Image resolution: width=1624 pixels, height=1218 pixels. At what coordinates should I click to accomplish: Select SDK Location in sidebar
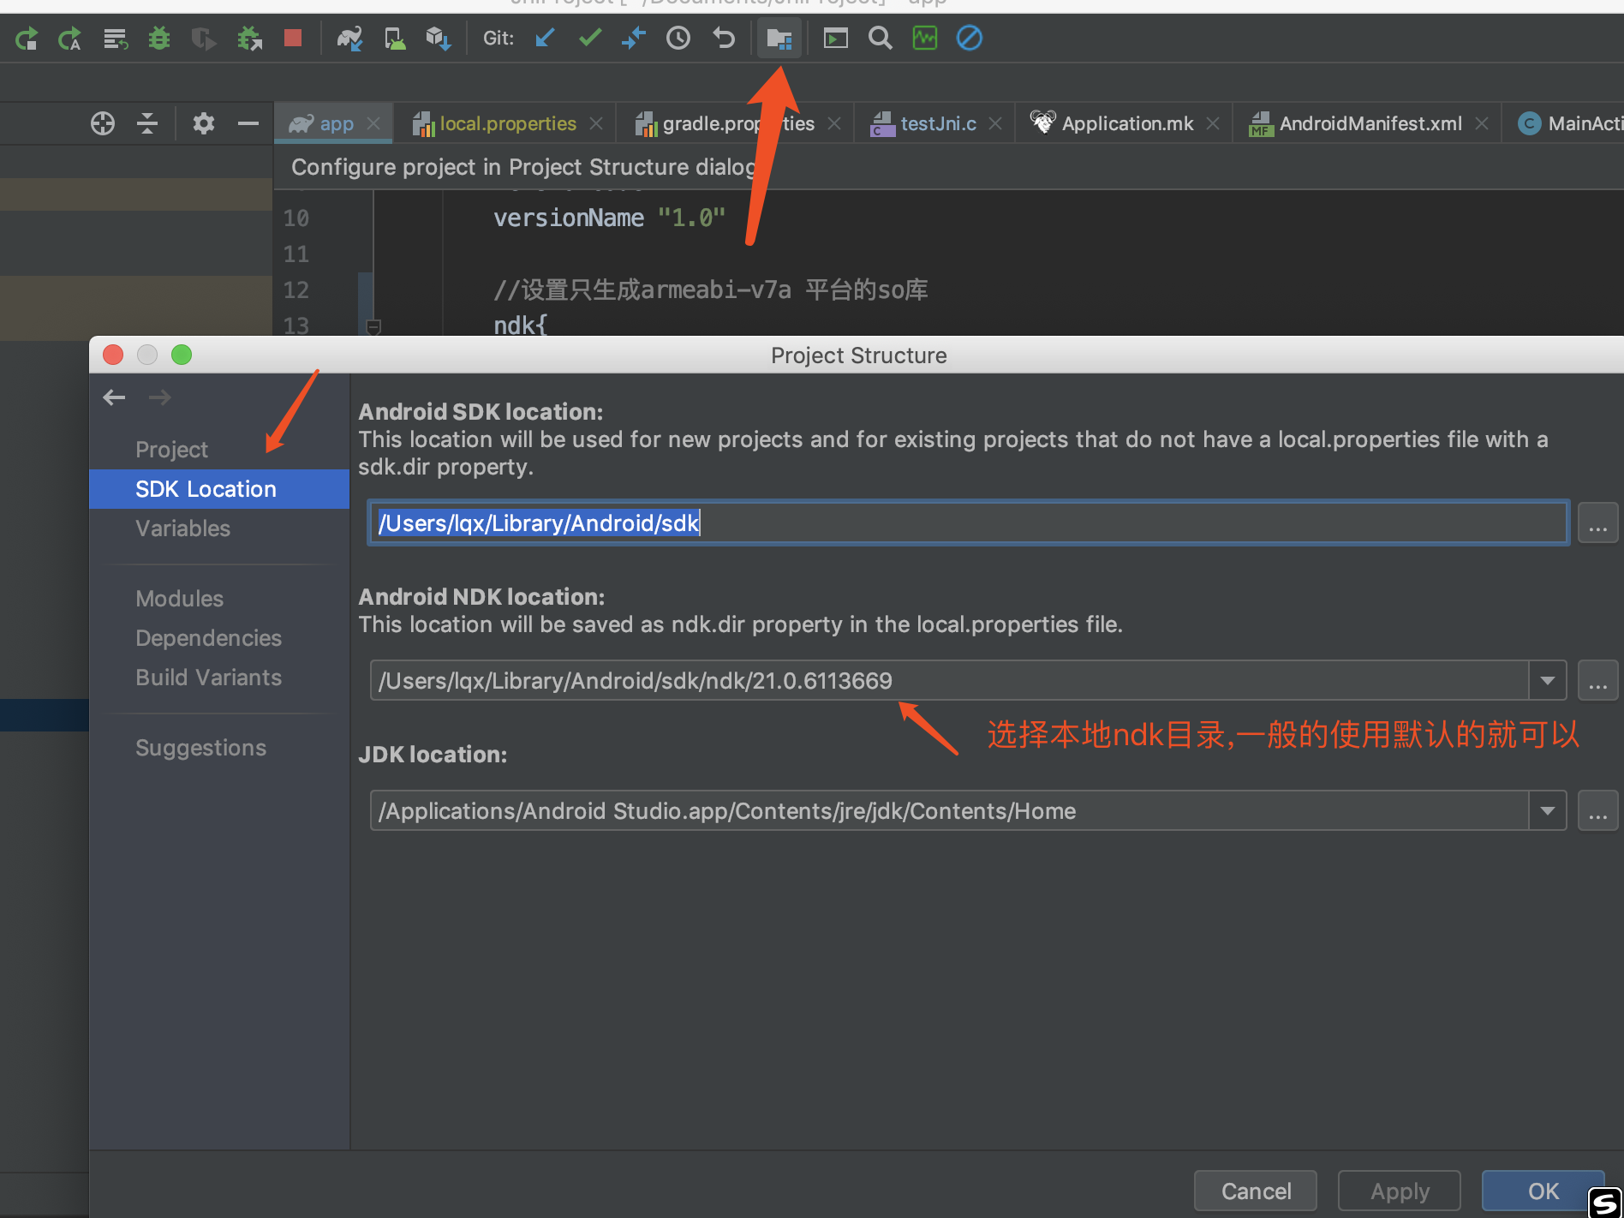(x=219, y=489)
